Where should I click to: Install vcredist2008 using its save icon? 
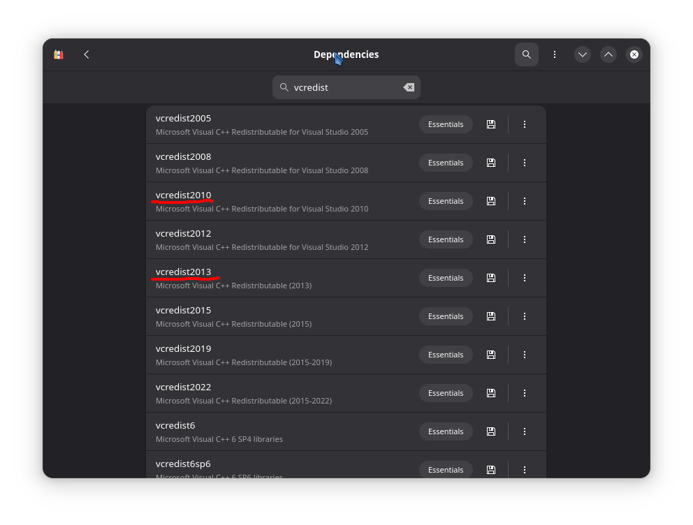point(490,163)
